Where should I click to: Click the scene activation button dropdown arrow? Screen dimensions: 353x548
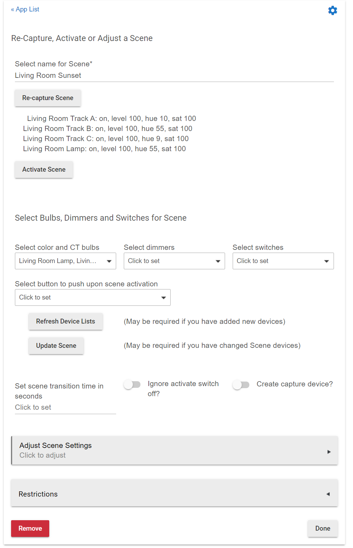pyautogui.click(x=164, y=298)
